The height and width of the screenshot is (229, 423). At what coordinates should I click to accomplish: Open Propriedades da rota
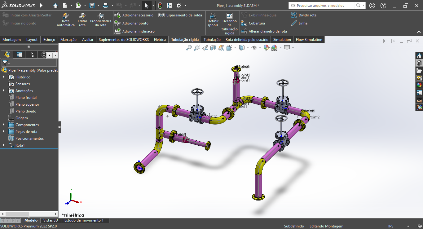[100, 16]
